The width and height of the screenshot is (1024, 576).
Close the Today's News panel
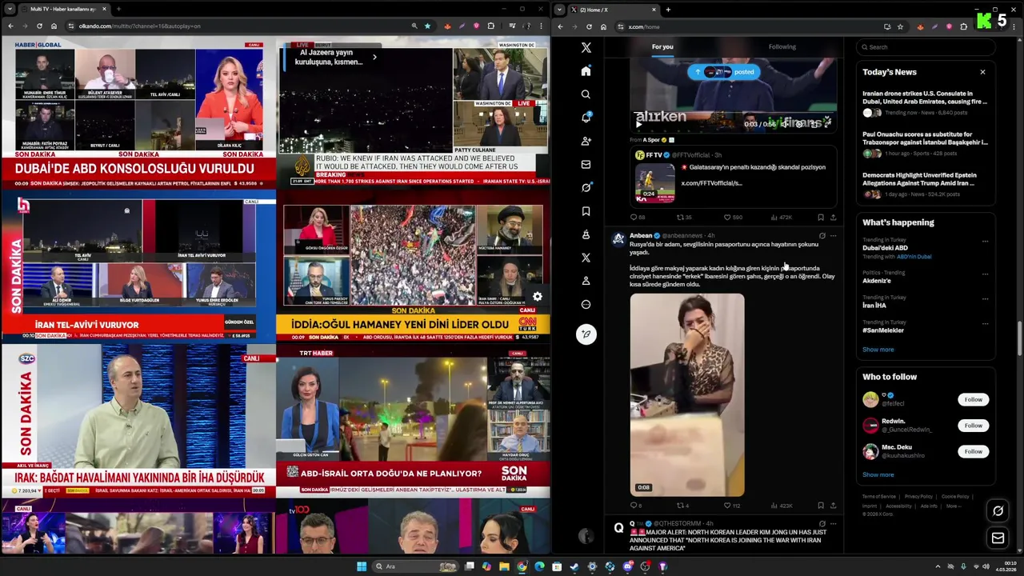982,72
